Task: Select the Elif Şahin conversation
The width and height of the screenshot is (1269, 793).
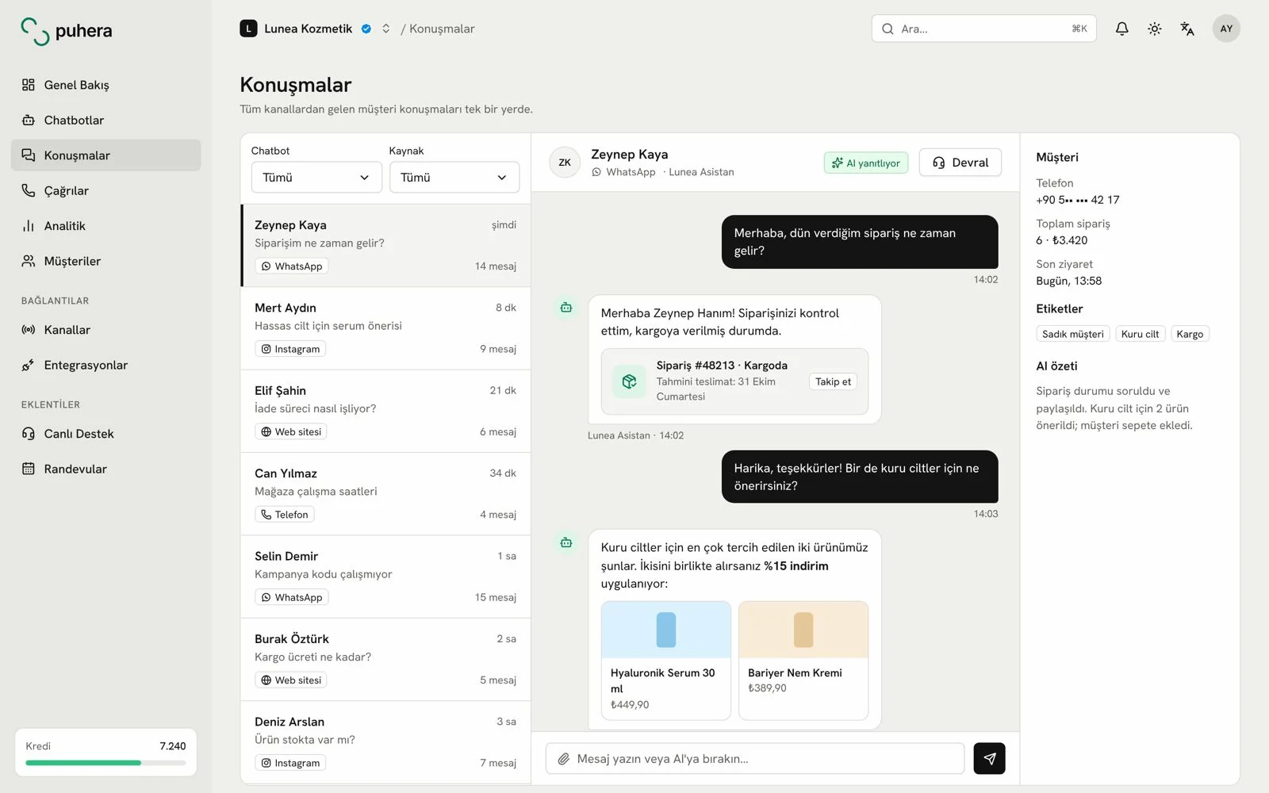Action: coord(385,412)
